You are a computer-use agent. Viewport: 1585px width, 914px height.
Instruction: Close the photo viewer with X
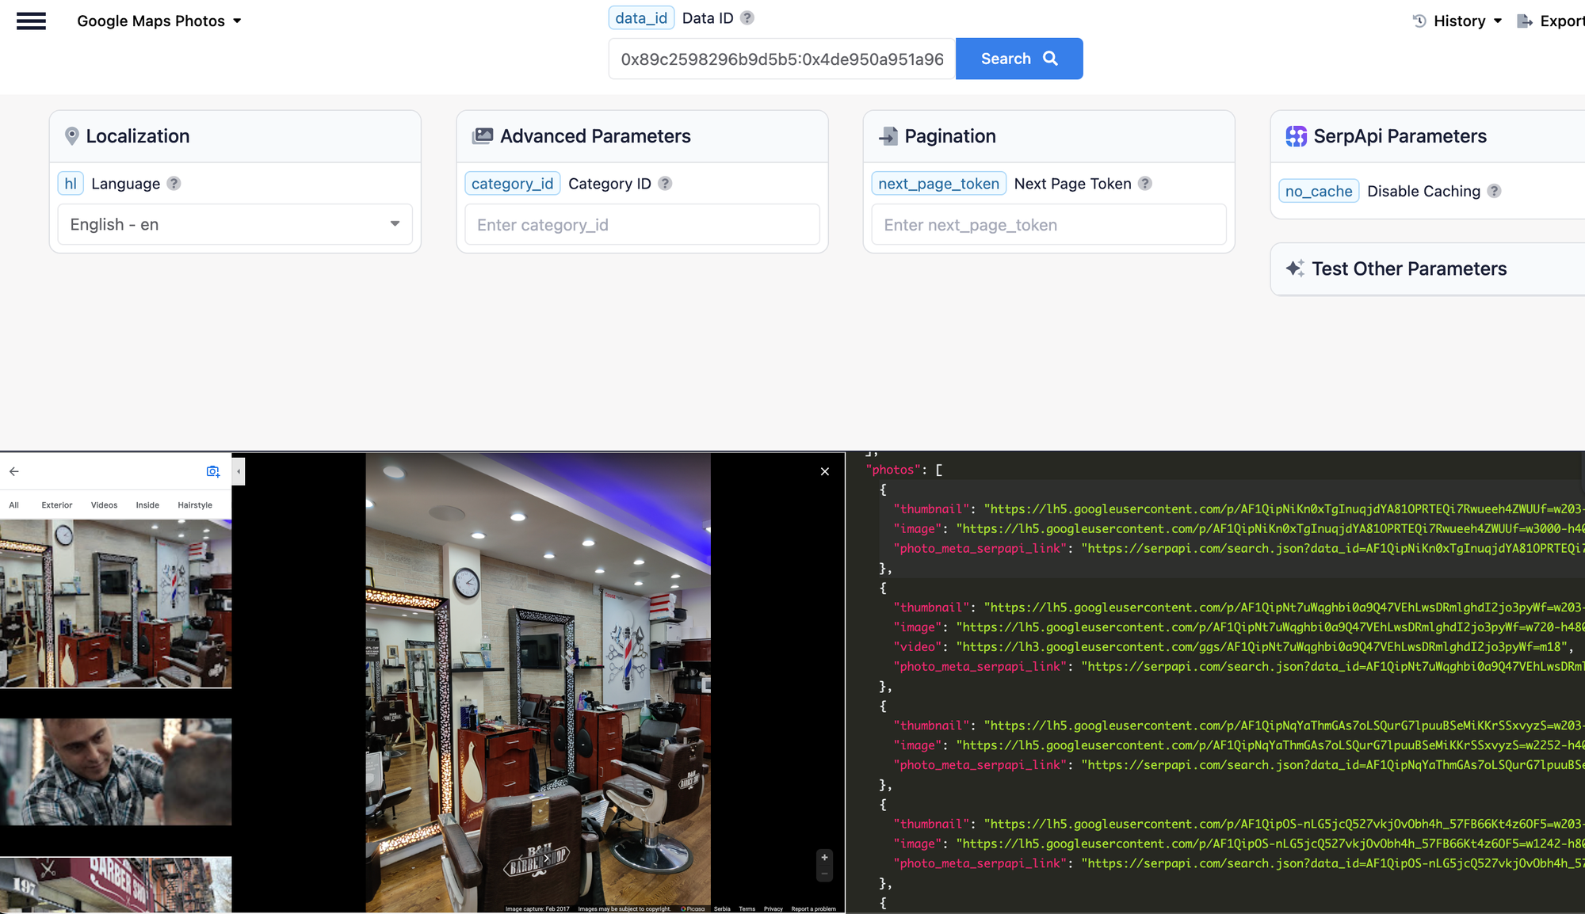click(x=825, y=471)
